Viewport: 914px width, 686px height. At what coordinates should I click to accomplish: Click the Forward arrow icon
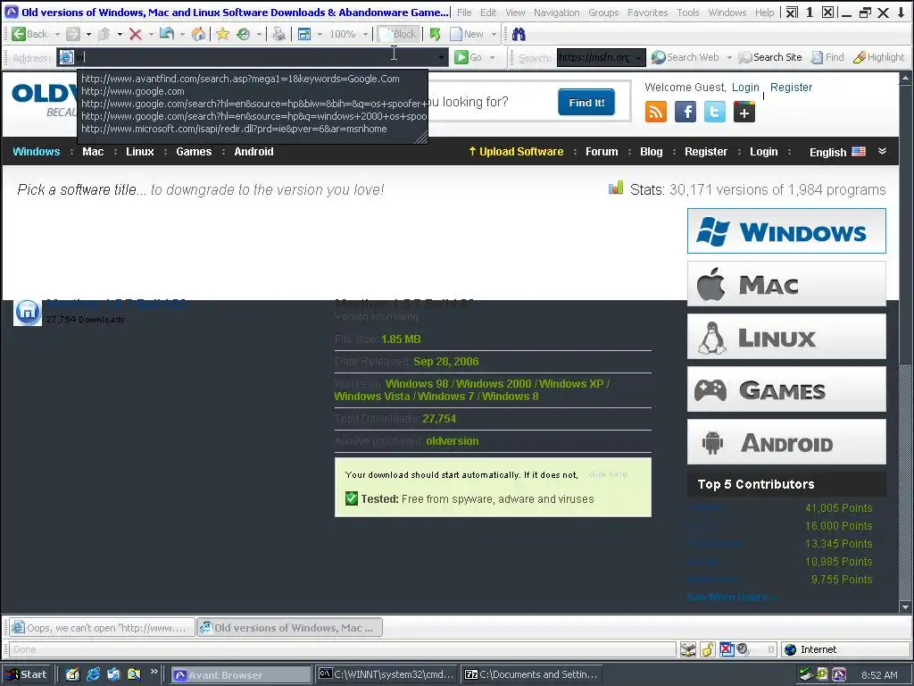[x=73, y=34]
